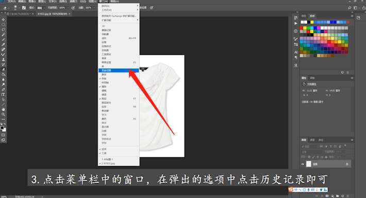Screen dimensions: 366x198
Task: Pick the yellow swatch next to red
Action: pyautogui.click(x=305, y=28)
